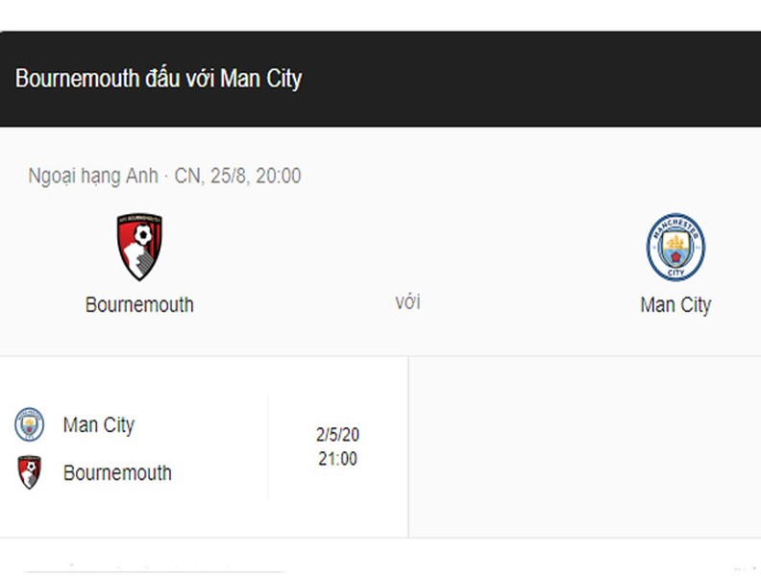
Task: Click the small Bournemouth fixture badge
Action: [29, 471]
